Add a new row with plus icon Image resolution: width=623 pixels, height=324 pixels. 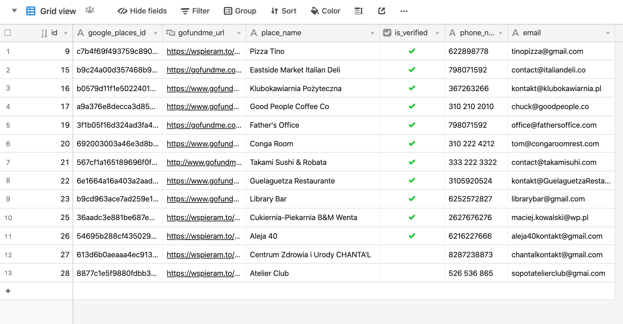(8, 291)
